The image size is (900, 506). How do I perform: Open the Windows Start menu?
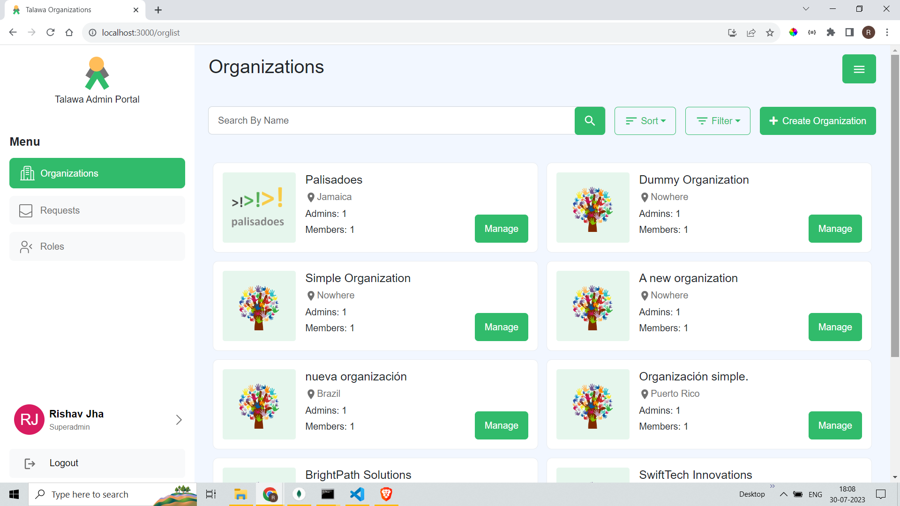(x=14, y=494)
